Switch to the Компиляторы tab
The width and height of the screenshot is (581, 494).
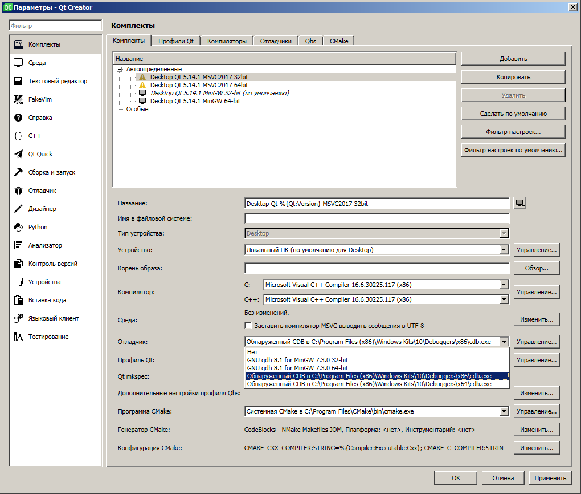(x=227, y=41)
